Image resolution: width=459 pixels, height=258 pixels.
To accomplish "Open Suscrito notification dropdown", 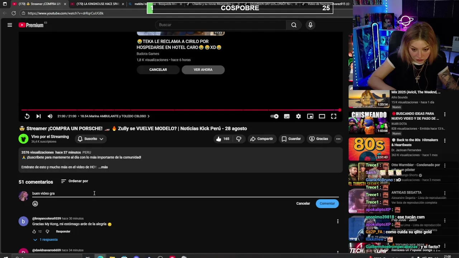I will (x=90, y=139).
